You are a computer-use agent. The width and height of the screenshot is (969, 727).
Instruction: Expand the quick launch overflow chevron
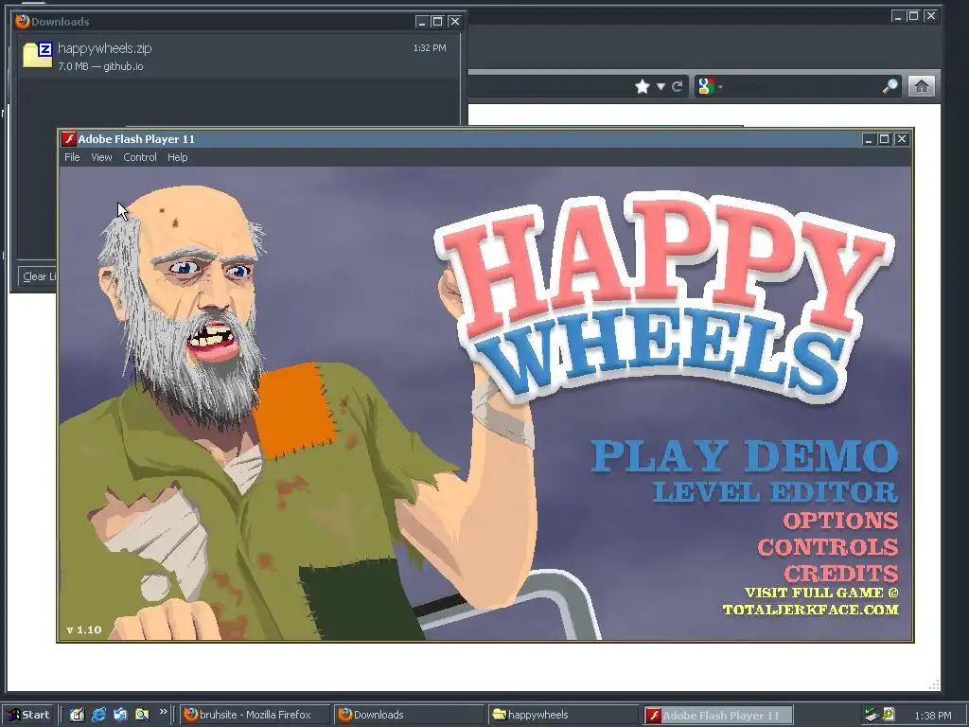[x=163, y=712]
